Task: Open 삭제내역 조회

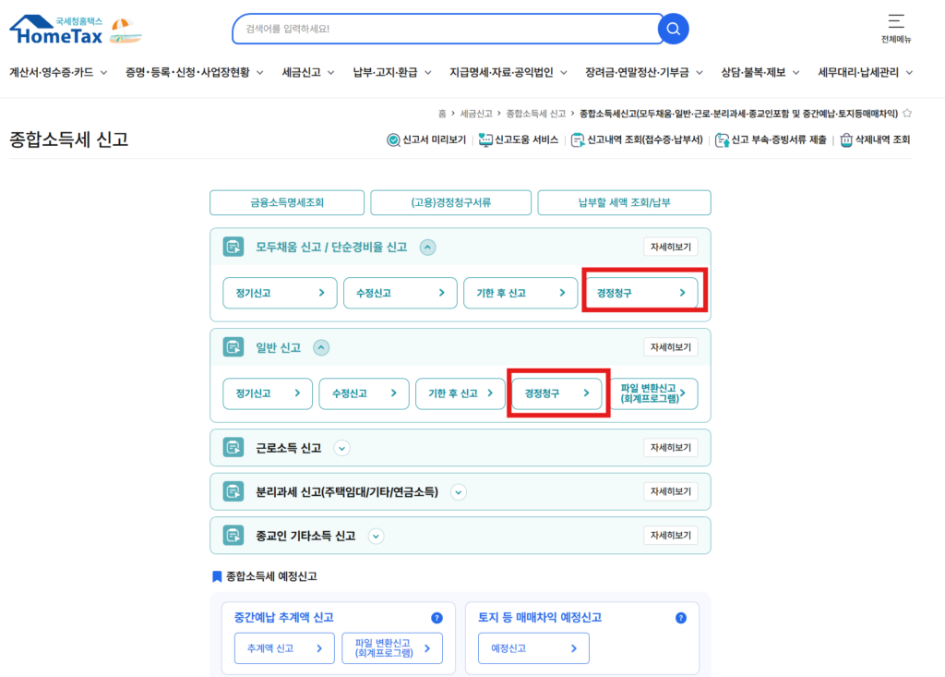Action: (x=875, y=140)
